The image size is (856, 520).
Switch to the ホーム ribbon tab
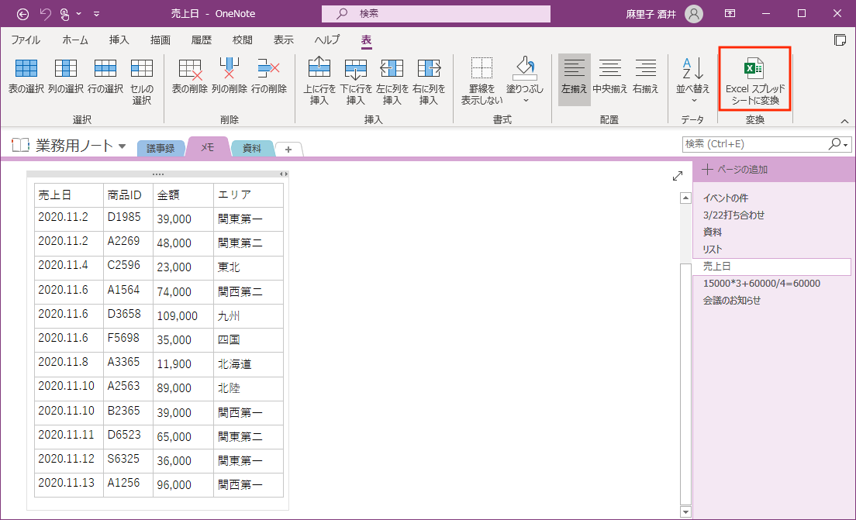74,40
